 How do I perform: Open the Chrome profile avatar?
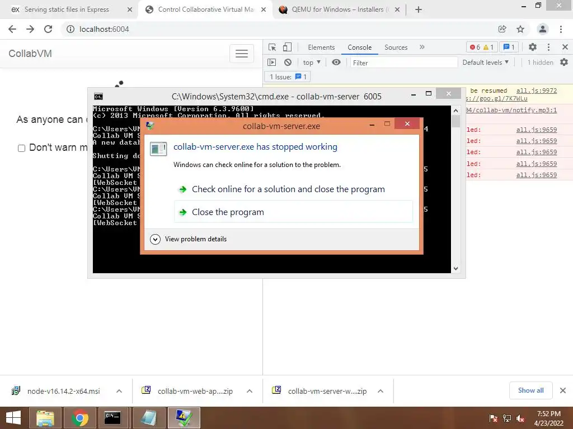pyautogui.click(x=543, y=29)
